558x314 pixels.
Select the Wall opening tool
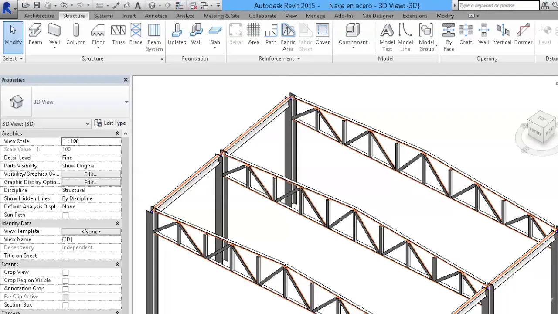pyautogui.click(x=483, y=34)
